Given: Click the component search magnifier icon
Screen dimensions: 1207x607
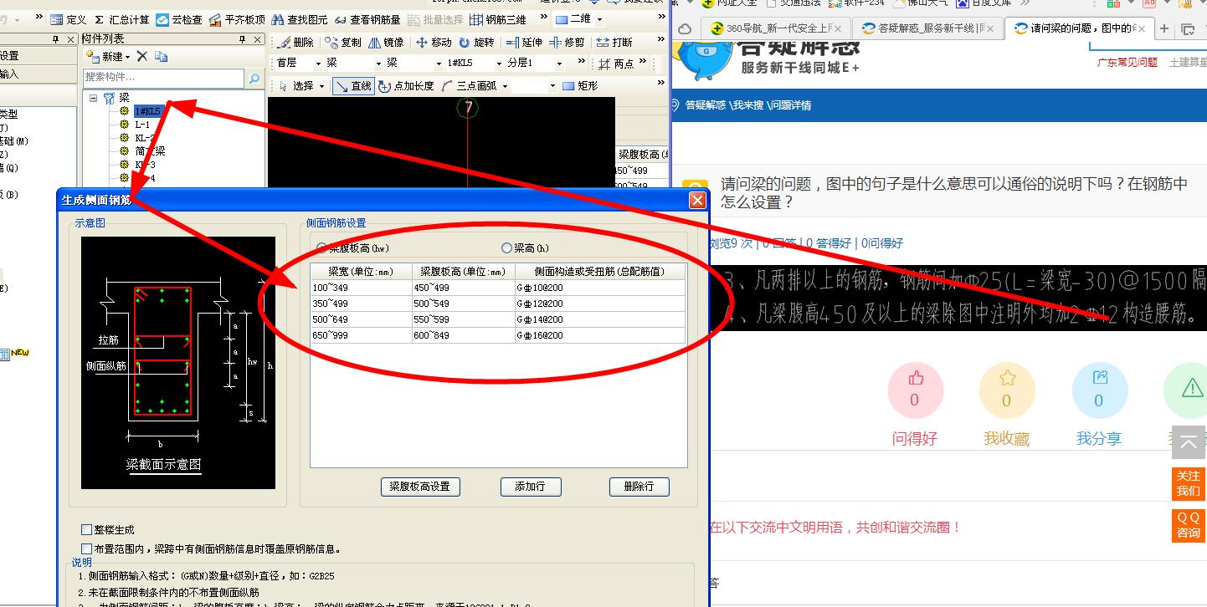Looking at the screenshot, I should click(x=254, y=78).
